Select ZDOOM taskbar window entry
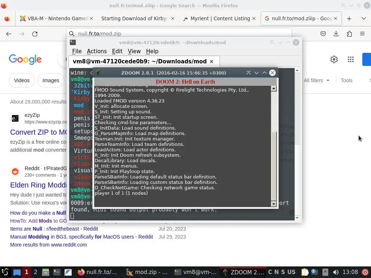The width and height of the screenshot is (371, 278). pos(243,272)
